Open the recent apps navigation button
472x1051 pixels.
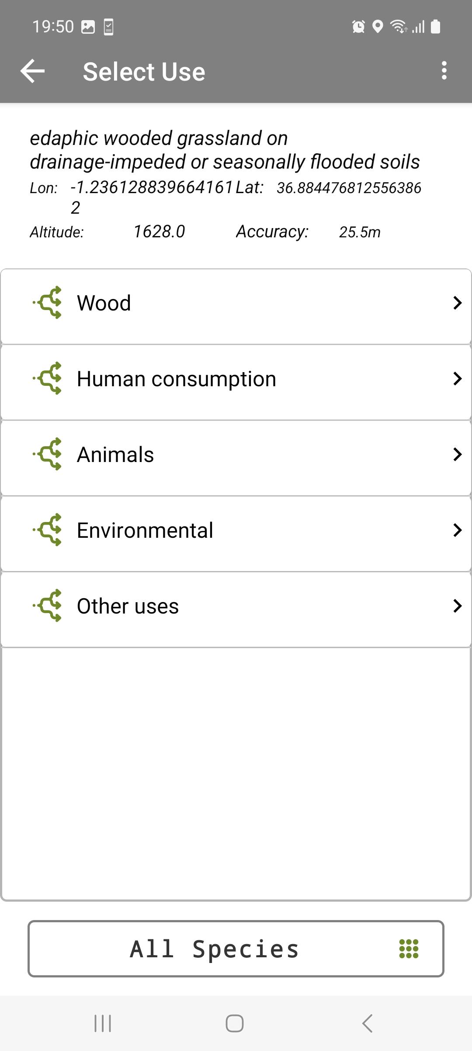tap(103, 1023)
